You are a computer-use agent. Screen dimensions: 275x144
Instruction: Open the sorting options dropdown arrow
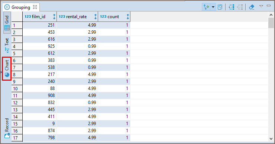(x=213, y=7)
